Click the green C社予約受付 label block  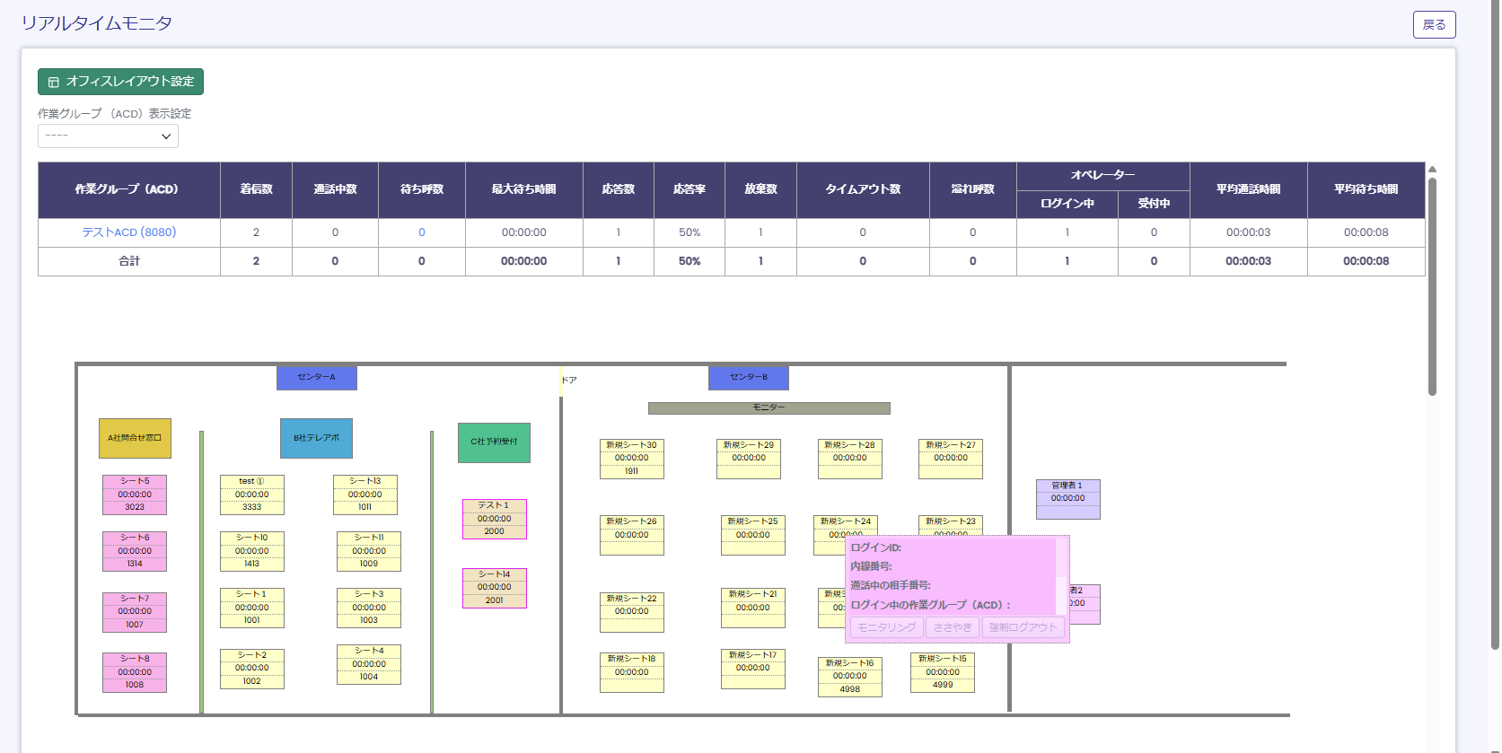point(494,442)
